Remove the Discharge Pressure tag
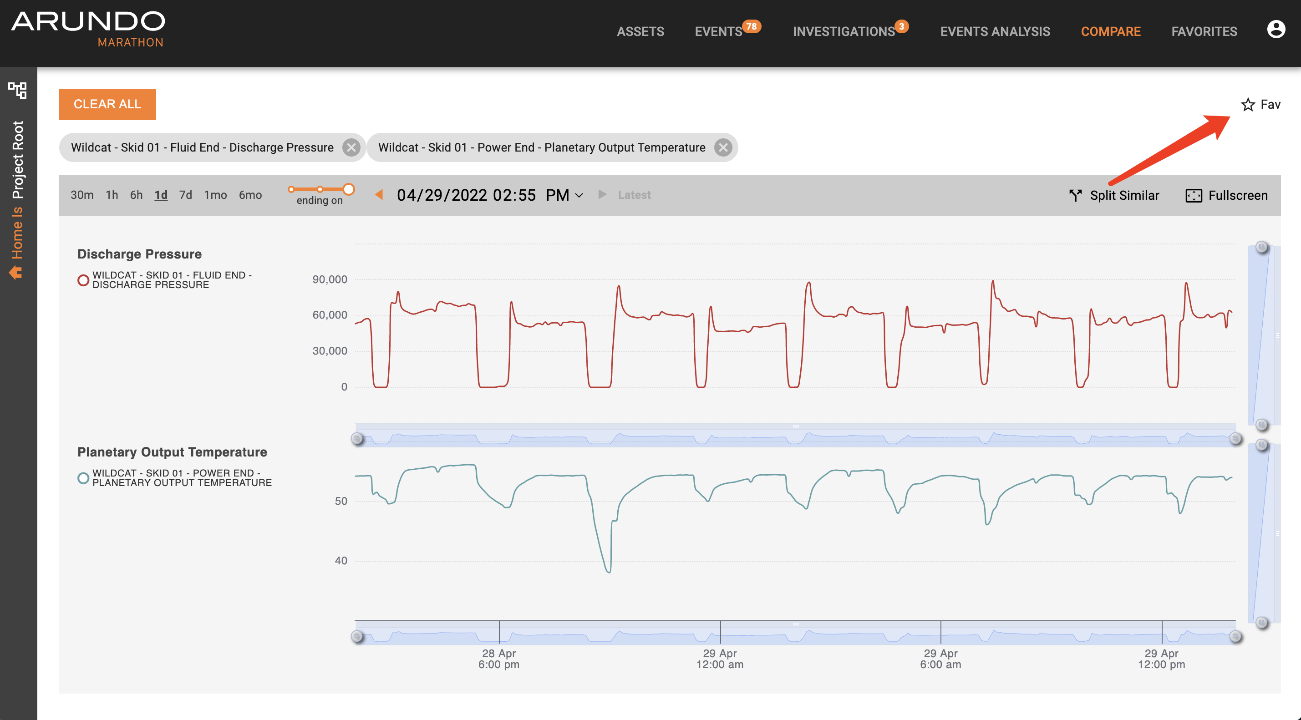 [x=351, y=147]
